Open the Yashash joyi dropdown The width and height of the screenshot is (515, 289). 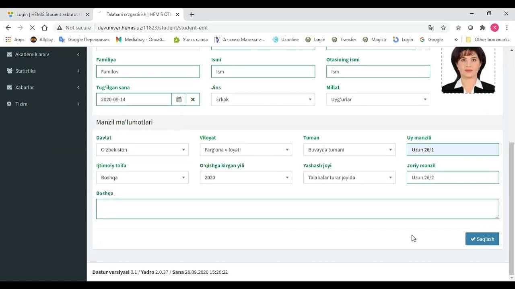[x=349, y=177]
